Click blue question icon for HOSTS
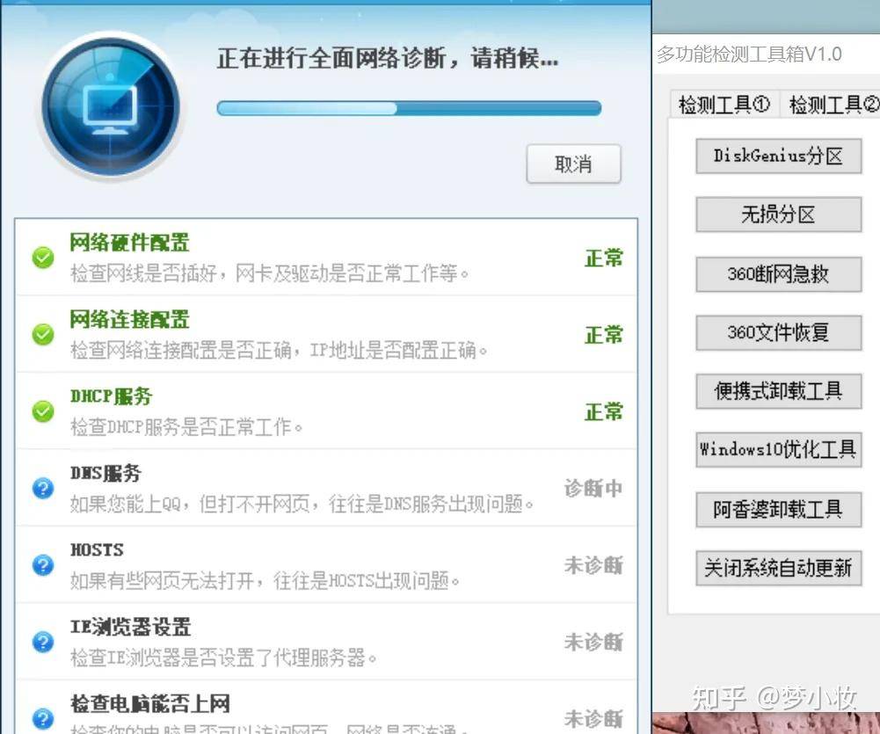Screen dimensions: 880x734 [x=43, y=565]
